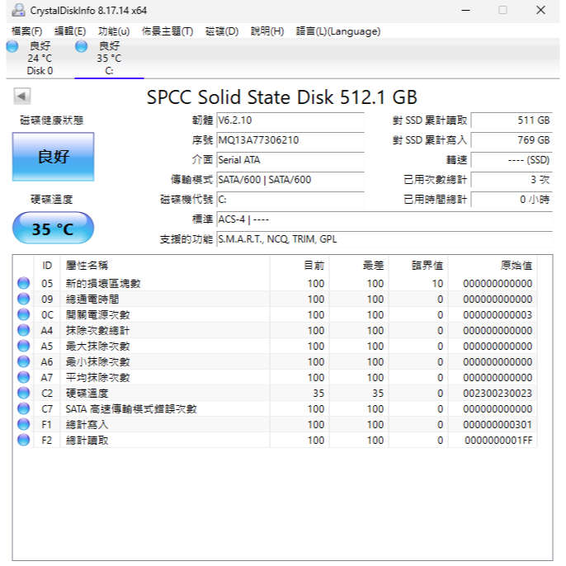Click the previous disk arrow button

(x=22, y=96)
